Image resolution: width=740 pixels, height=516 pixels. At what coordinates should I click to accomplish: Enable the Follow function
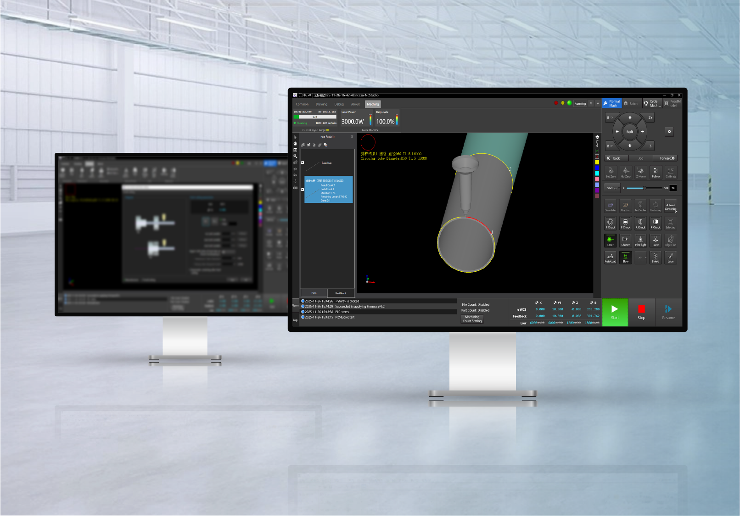(x=656, y=172)
